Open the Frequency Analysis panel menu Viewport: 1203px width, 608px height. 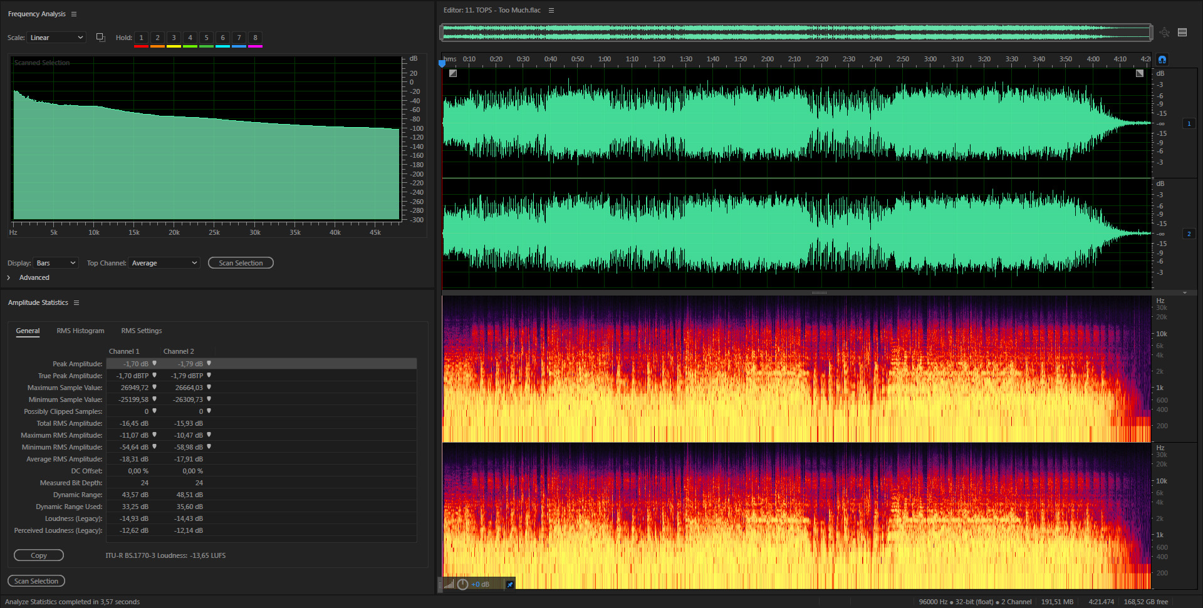click(x=74, y=14)
